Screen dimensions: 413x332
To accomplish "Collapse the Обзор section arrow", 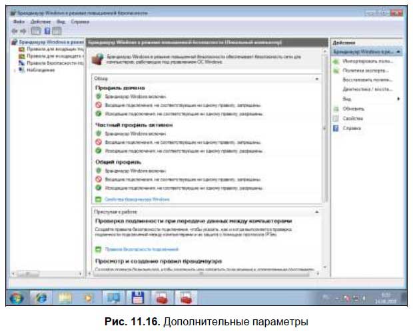I will 316,79.
